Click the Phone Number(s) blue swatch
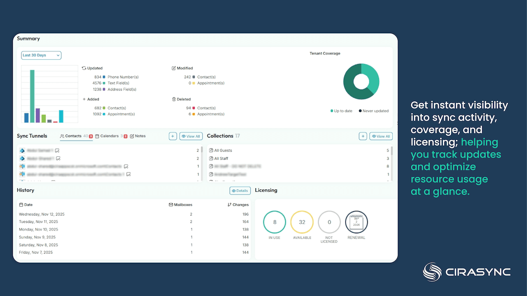Screen dimensions: 527x296 [104, 77]
